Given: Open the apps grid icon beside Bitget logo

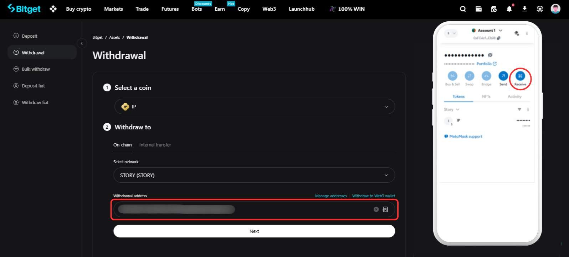Looking at the screenshot, I should click(x=53, y=9).
